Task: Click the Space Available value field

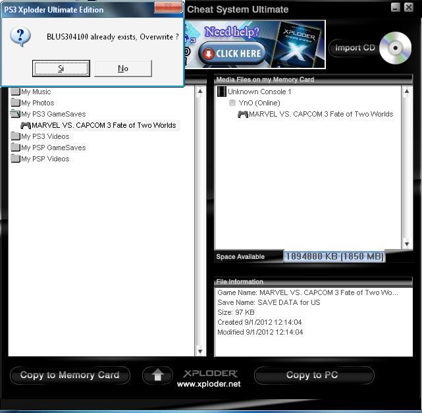Action: pos(334,256)
